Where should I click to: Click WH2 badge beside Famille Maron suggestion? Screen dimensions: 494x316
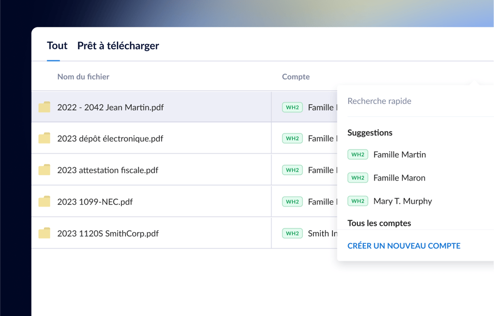click(357, 178)
